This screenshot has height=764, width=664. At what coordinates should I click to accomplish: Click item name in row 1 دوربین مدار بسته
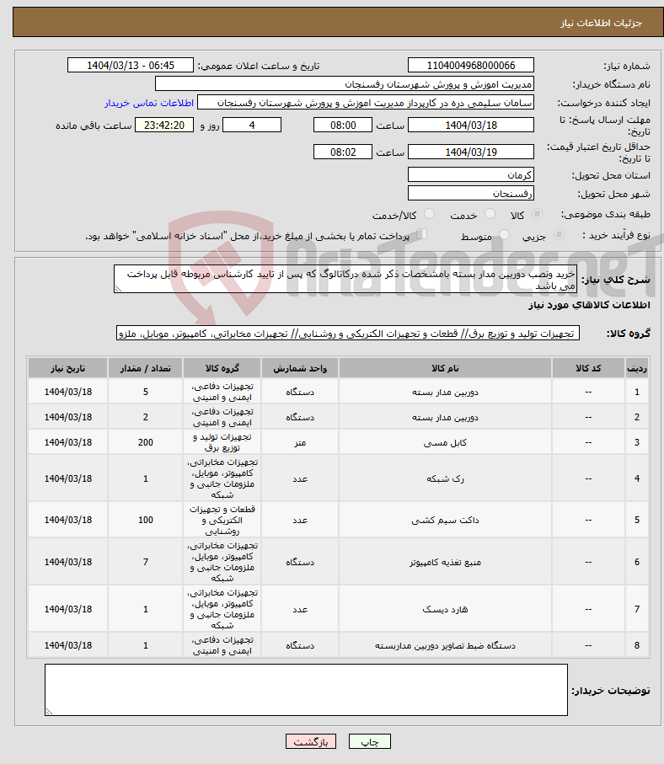tap(445, 392)
